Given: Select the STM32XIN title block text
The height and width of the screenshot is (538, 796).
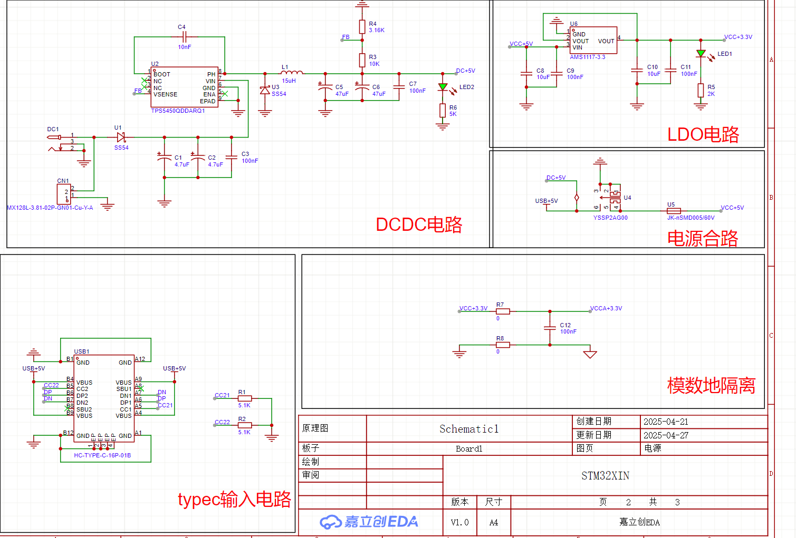Looking at the screenshot, I should (605, 476).
